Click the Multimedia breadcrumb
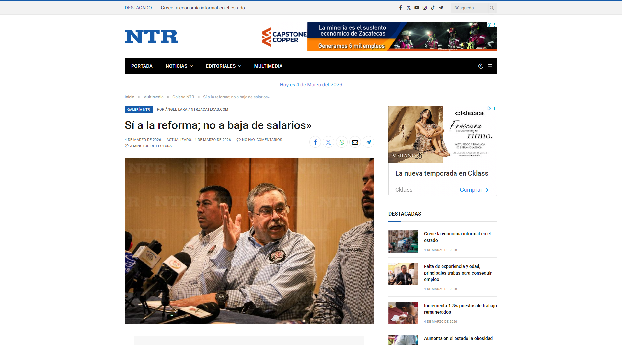Screen dimensions: 622x345 pos(153,97)
